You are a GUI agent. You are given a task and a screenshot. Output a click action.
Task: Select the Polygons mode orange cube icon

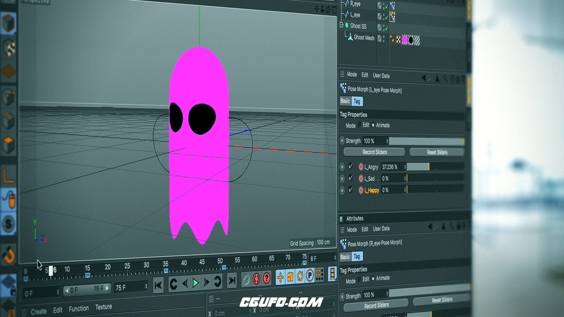point(9,144)
